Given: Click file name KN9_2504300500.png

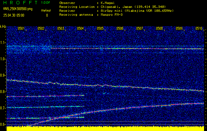Looking at the screenshot, I should [18, 9].
